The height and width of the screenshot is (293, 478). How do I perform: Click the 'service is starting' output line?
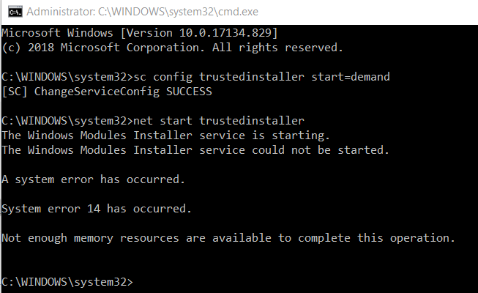[165, 136]
